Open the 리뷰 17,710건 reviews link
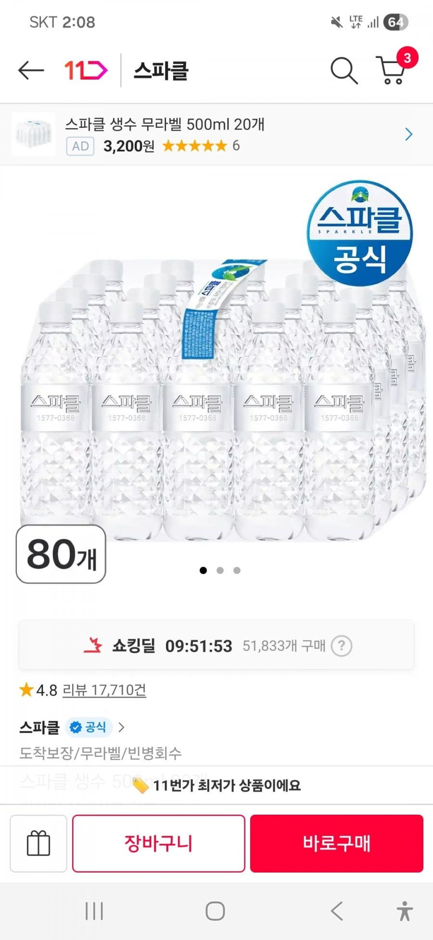 point(104,690)
